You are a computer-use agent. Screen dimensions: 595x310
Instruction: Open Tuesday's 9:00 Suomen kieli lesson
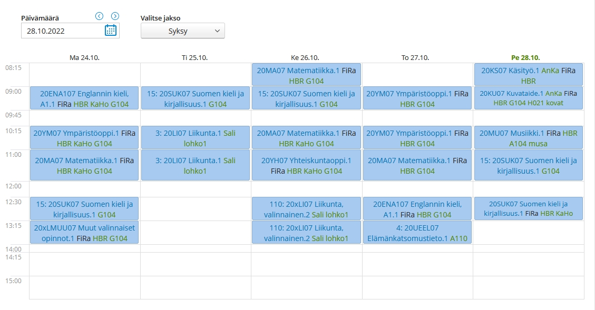coord(196,98)
